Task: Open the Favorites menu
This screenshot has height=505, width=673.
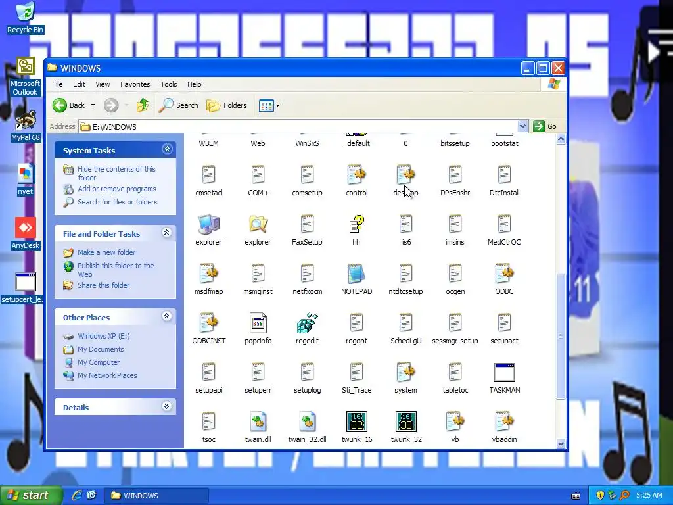Action: pyautogui.click(x=135, y=84)
